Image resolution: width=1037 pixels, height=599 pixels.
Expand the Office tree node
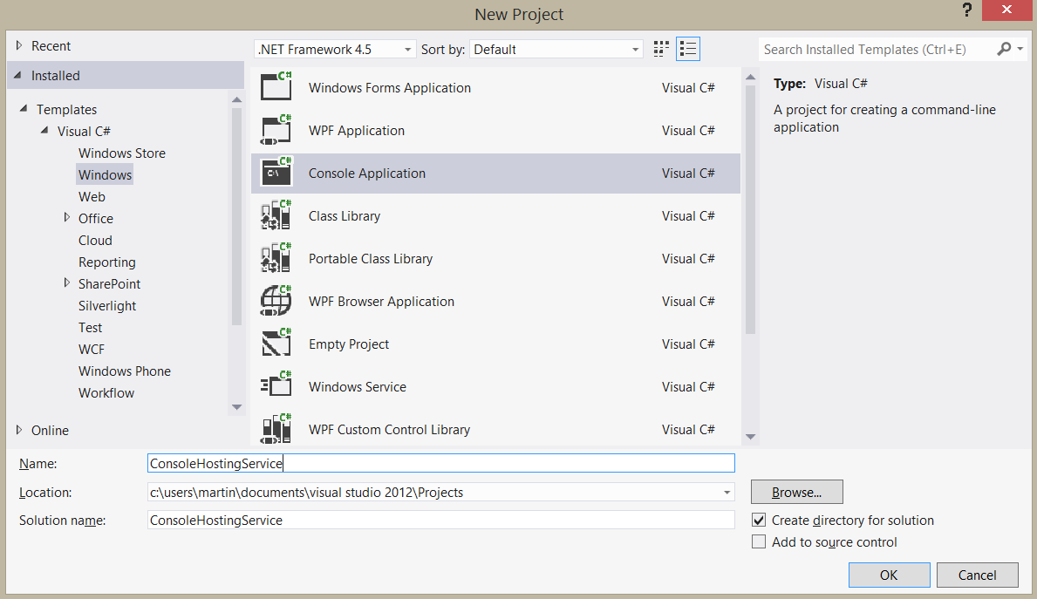67,217
